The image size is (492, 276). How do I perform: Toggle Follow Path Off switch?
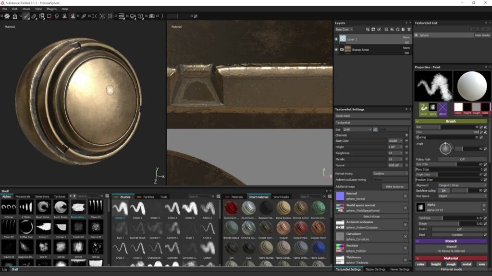point(462,159)
